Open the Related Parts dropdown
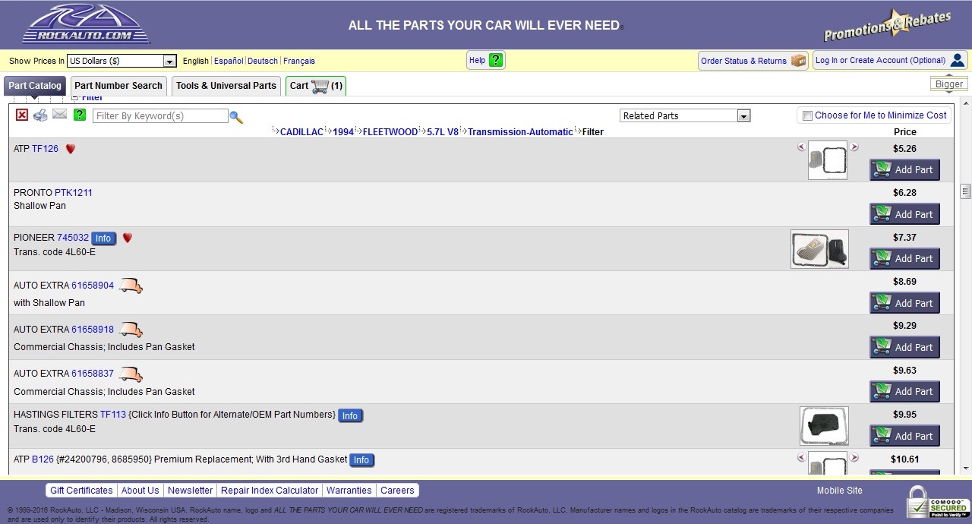The image size is (972, 524). (685, 115)
